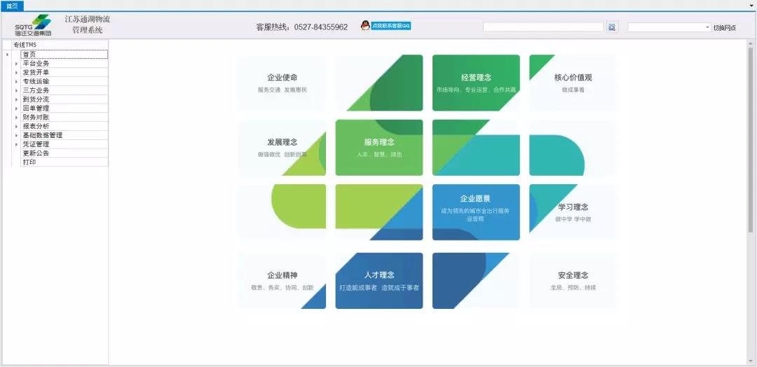Open 更新公告 in the sidebar menu

tap(36, 153)
